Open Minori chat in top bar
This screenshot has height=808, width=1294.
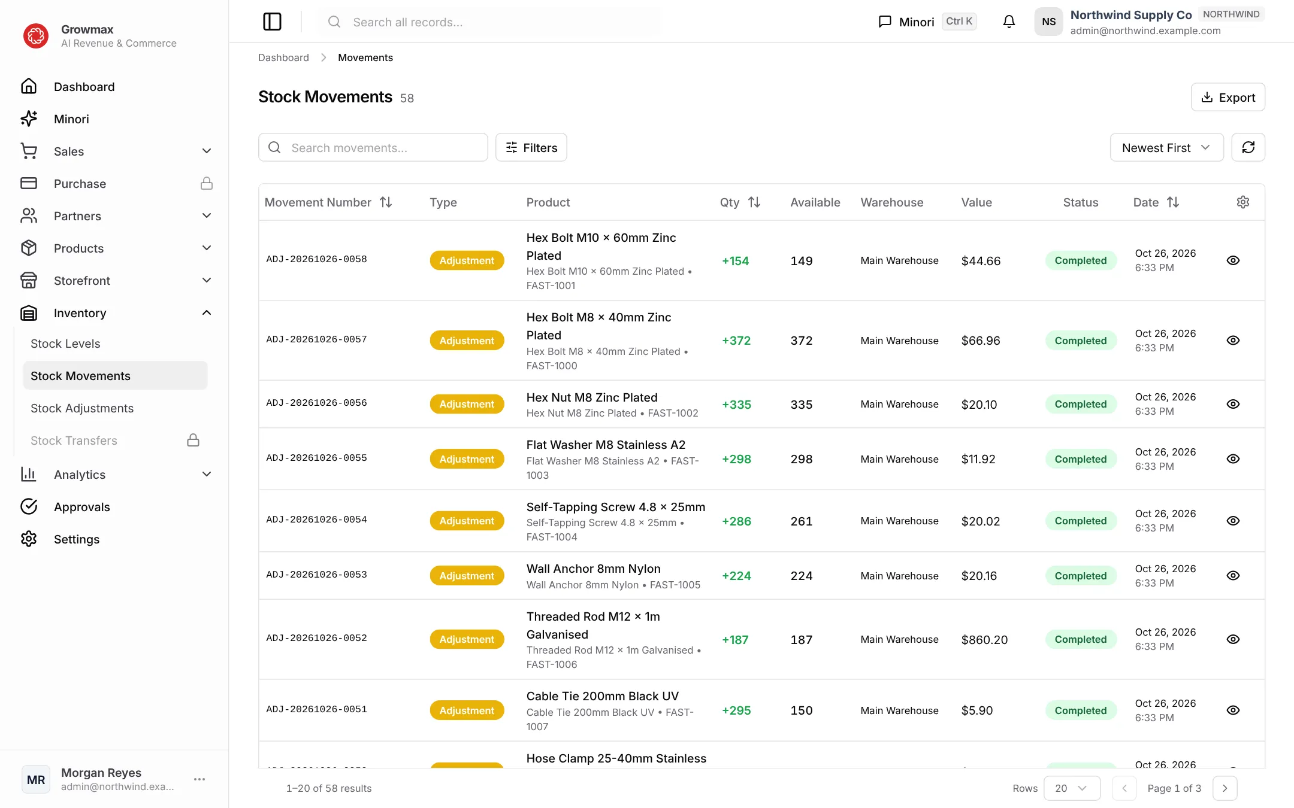click(927, 22)
